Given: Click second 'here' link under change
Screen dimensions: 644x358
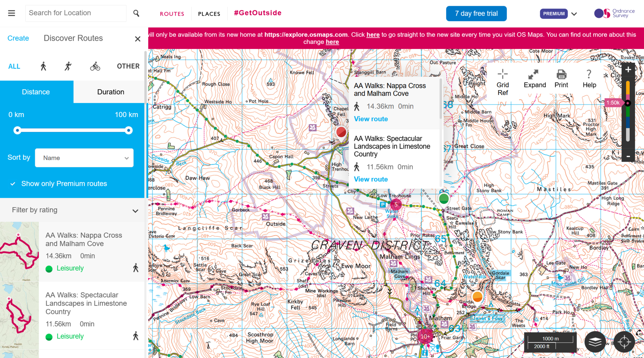Looking at the screenshot, I should pyautogui.click(x=332, y=42).
